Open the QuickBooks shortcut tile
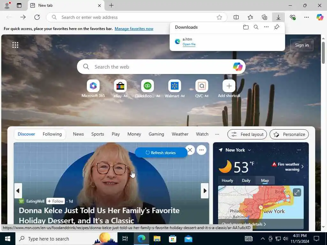The image size is (327, 245). point(148,89)
